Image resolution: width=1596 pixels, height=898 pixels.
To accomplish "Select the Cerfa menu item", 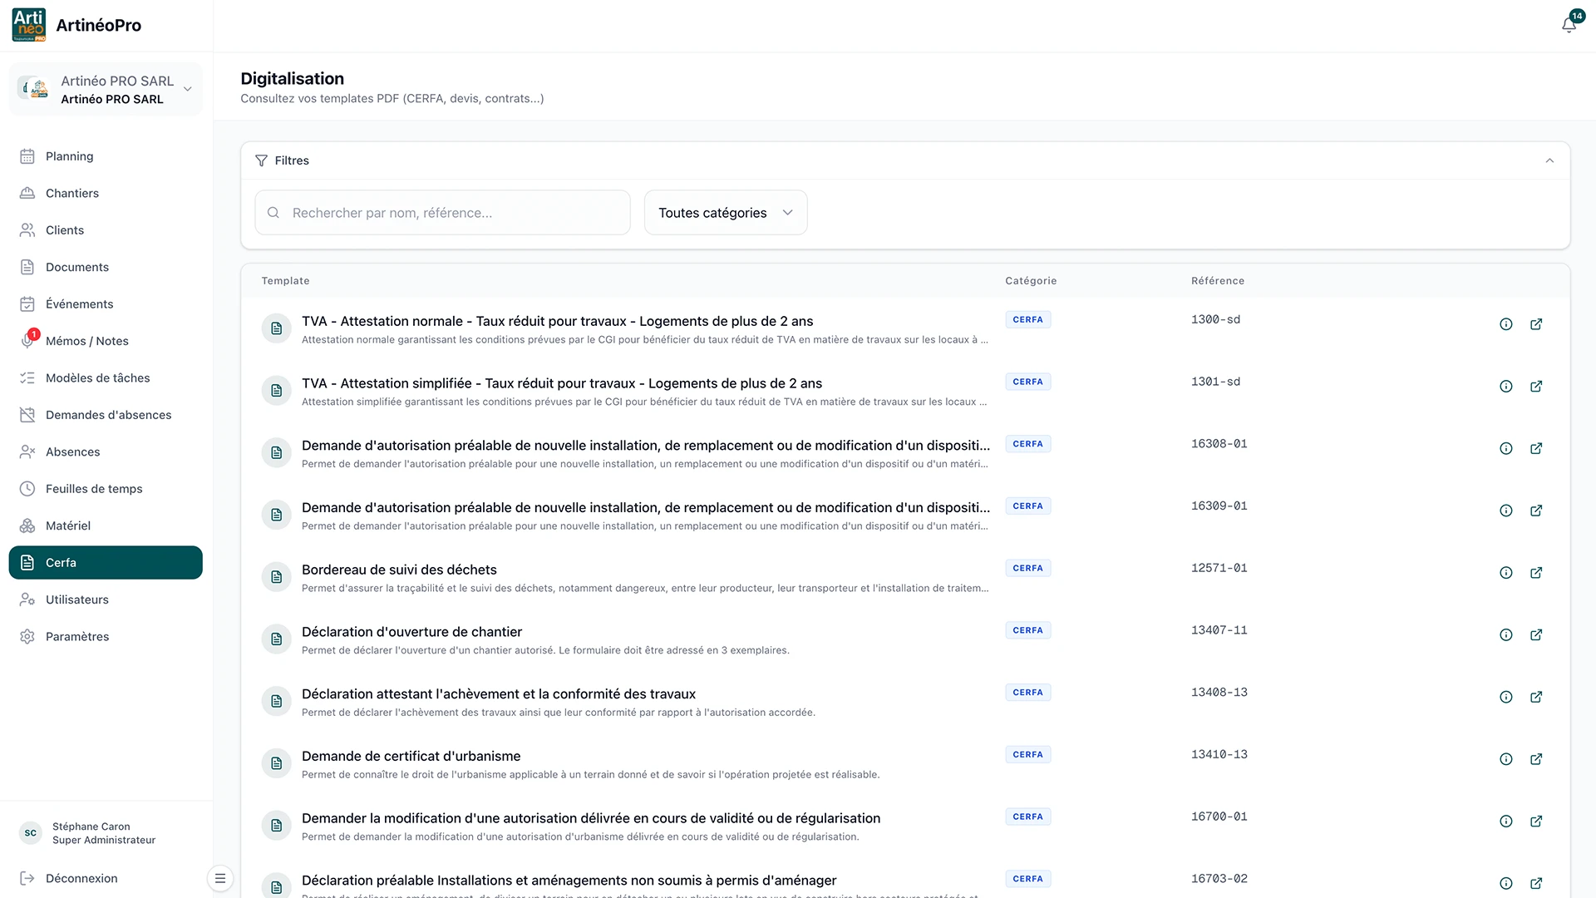I will tap(106, 563).
